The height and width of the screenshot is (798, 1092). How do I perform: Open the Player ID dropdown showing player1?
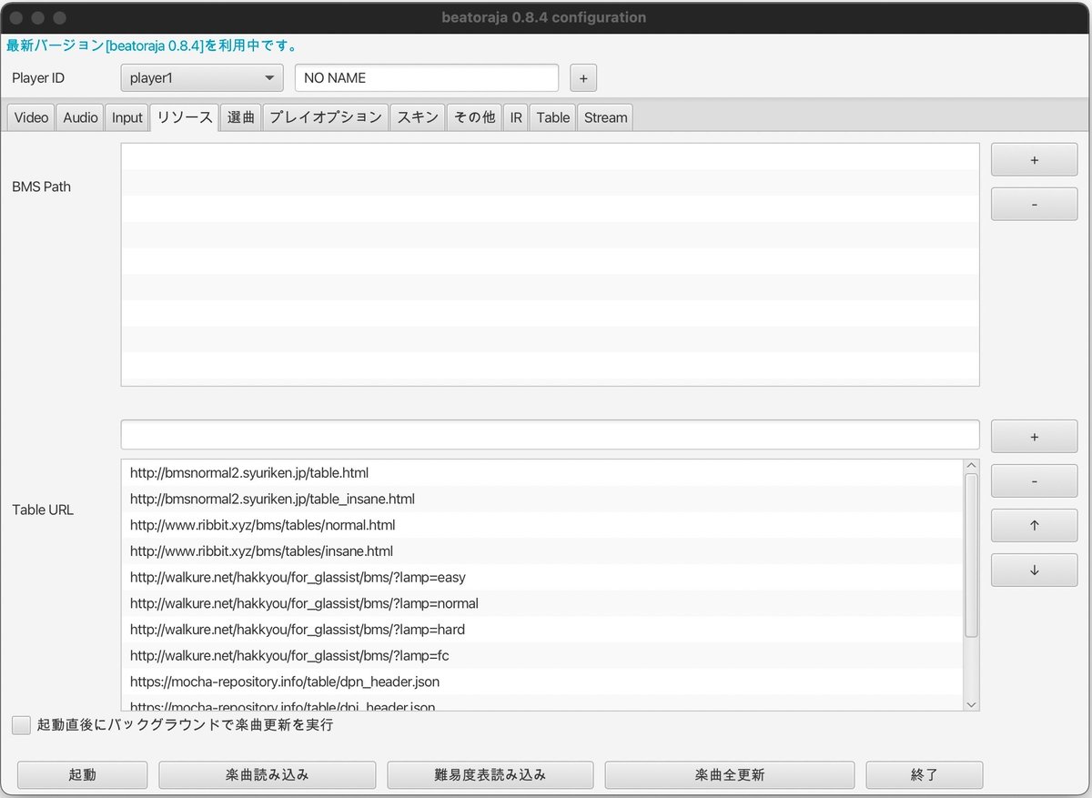point(202,78)
